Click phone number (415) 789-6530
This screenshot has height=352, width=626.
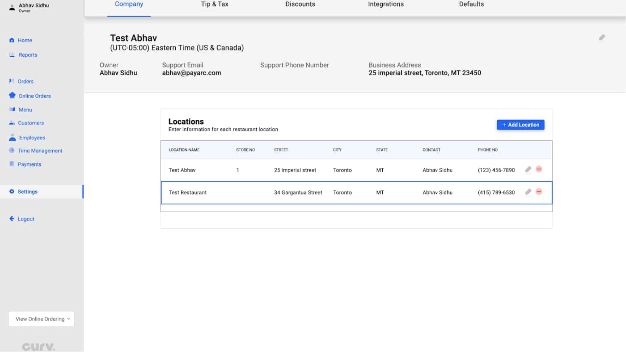pyautogui.click(x=496, y=193)
